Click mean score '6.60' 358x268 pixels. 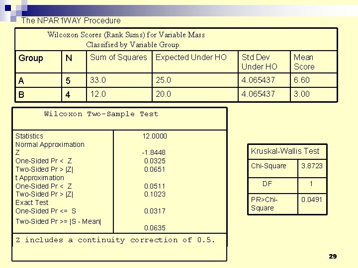click(302, 80)
